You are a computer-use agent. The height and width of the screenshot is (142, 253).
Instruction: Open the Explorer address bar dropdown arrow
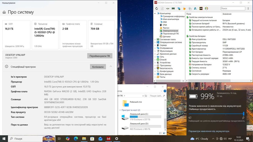coord(143,96)
